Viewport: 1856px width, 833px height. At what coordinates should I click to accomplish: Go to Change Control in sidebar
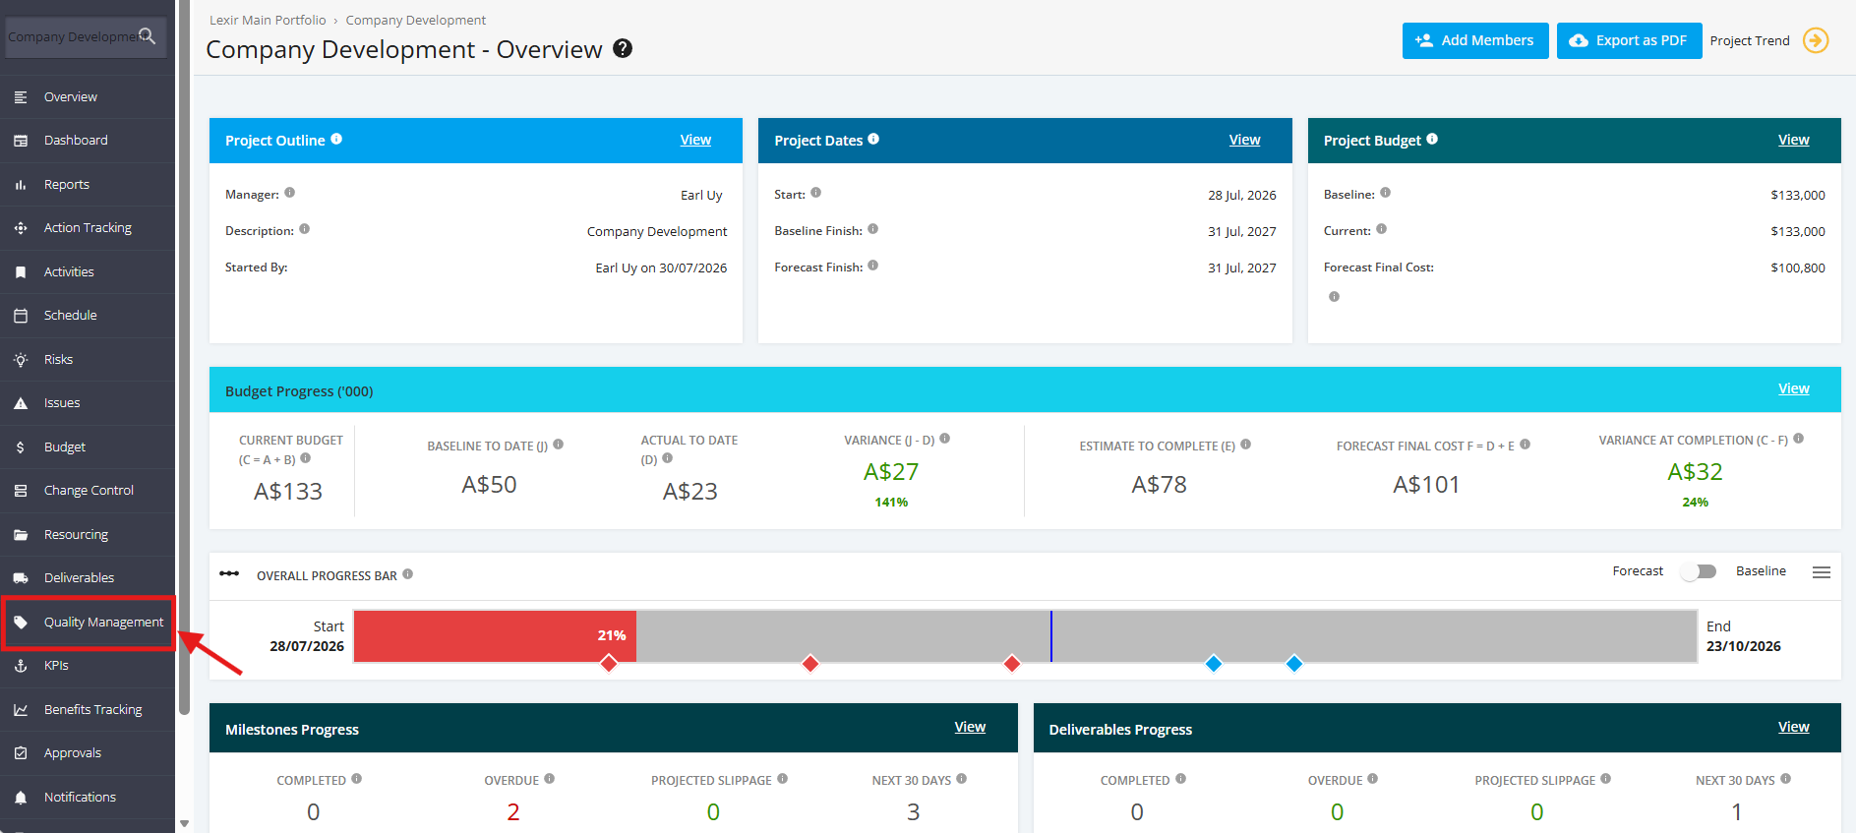(x=89, y=491)
